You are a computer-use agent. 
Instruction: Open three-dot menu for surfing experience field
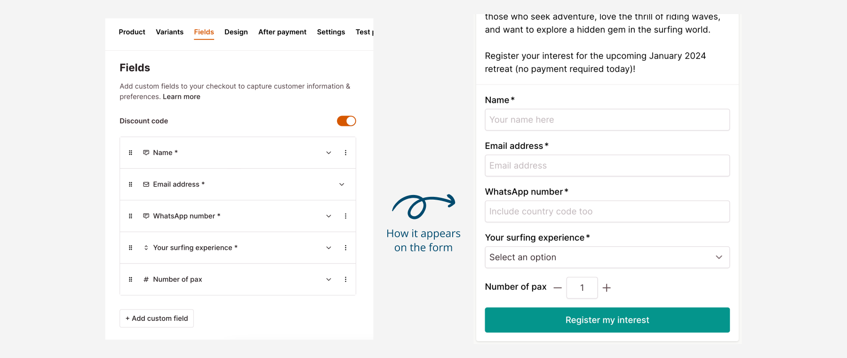[x=345, y=248]
